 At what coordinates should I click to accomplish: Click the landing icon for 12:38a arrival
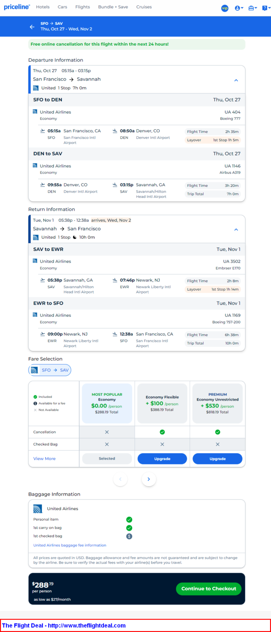click(115, 334)
